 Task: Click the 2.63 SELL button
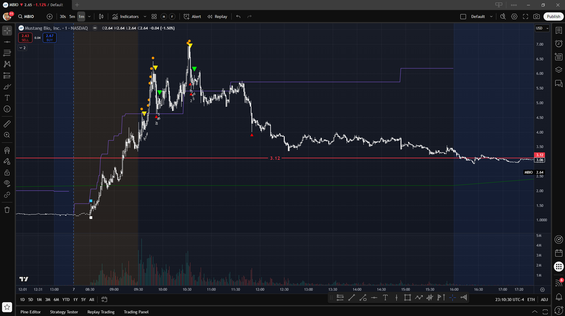pyautogui.click(x=25, y=38)
